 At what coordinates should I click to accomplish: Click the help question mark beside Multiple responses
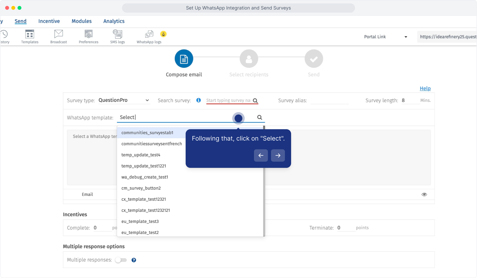coord(134,260)
